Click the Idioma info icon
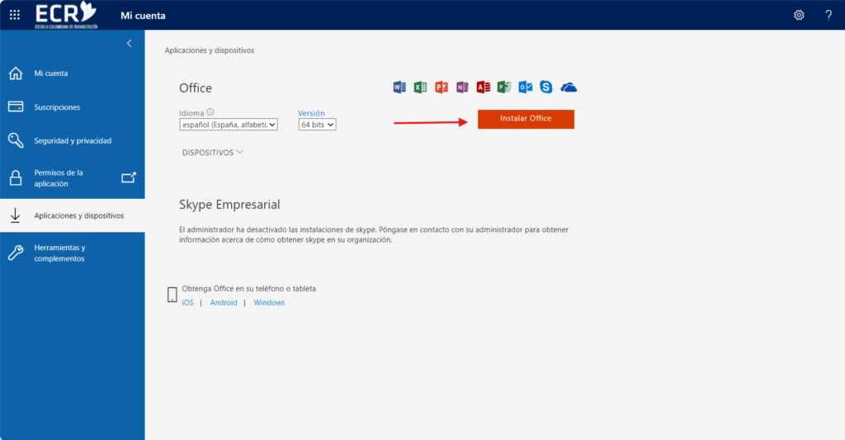This screenshot has height=440, width=845. point(210,112)
